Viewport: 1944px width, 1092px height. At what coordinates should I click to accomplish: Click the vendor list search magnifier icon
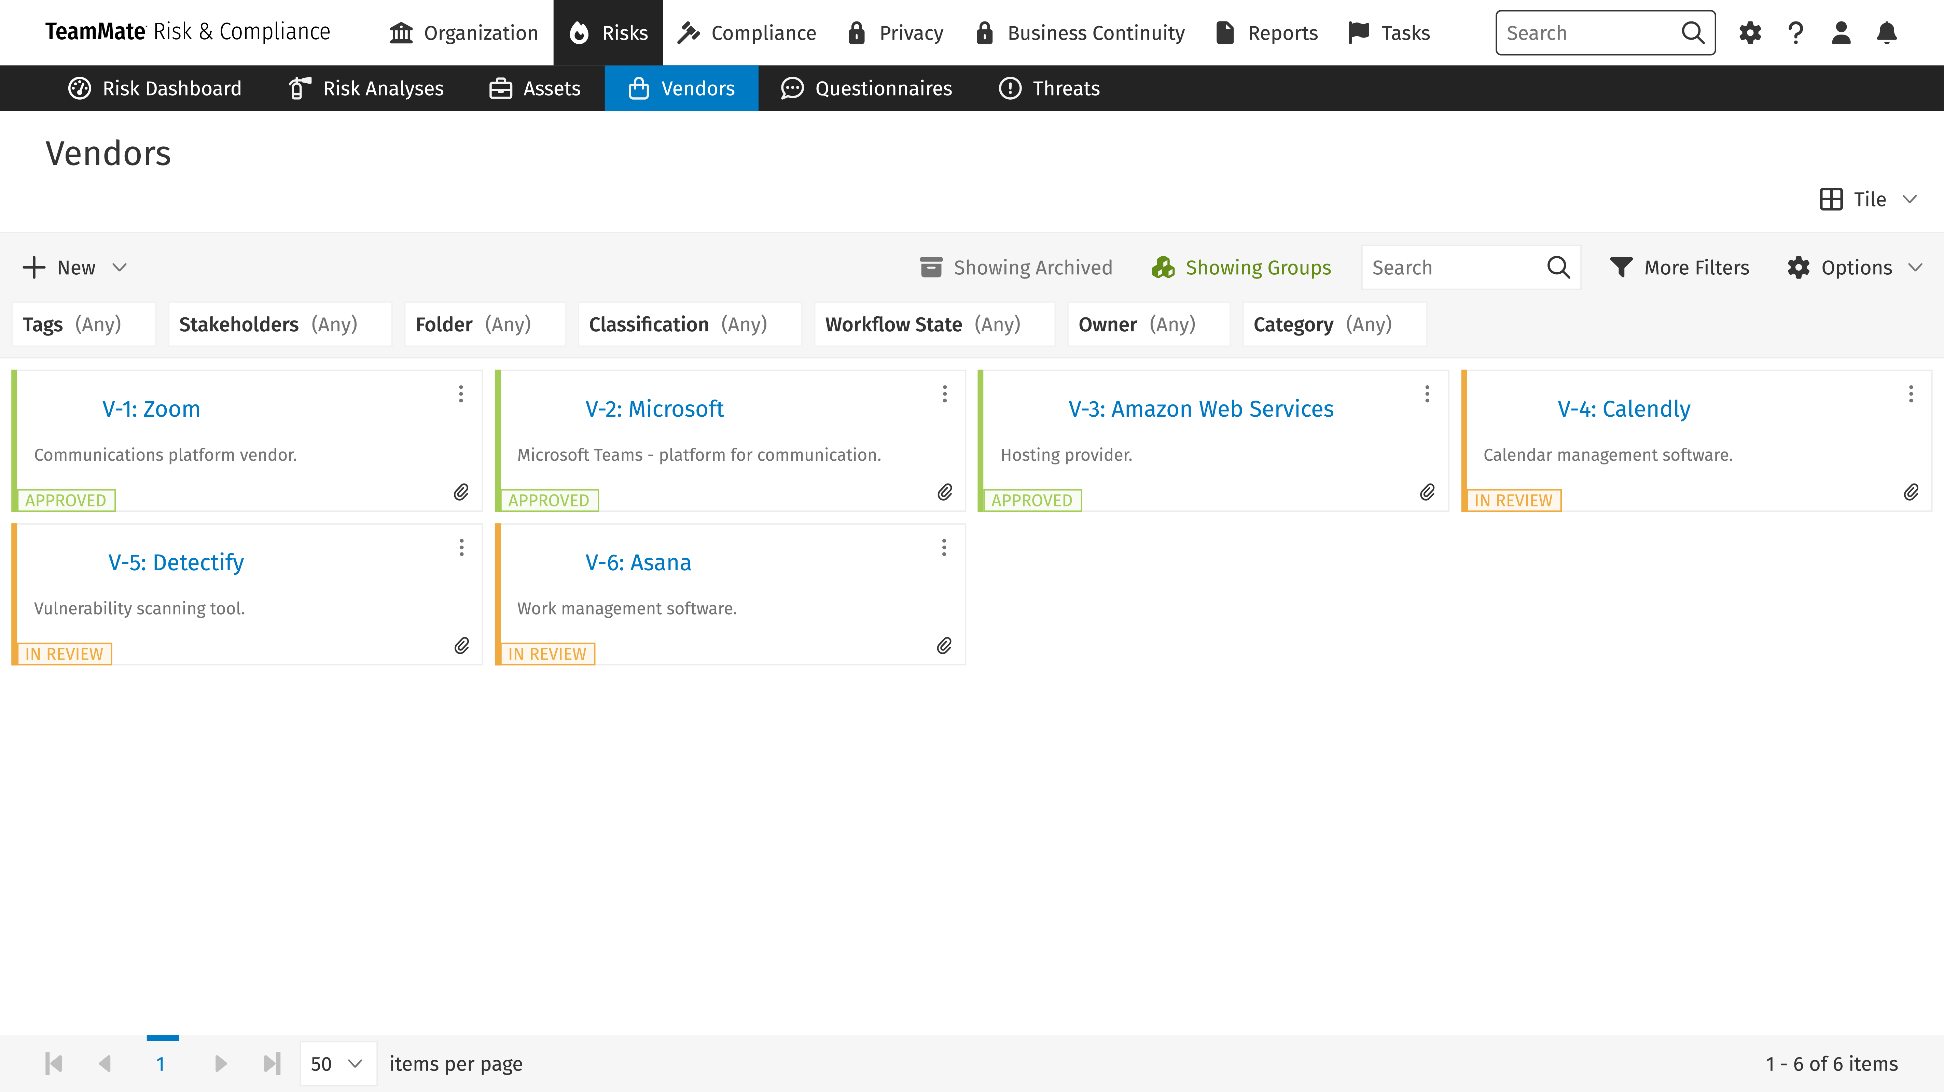click(1558, 268)
